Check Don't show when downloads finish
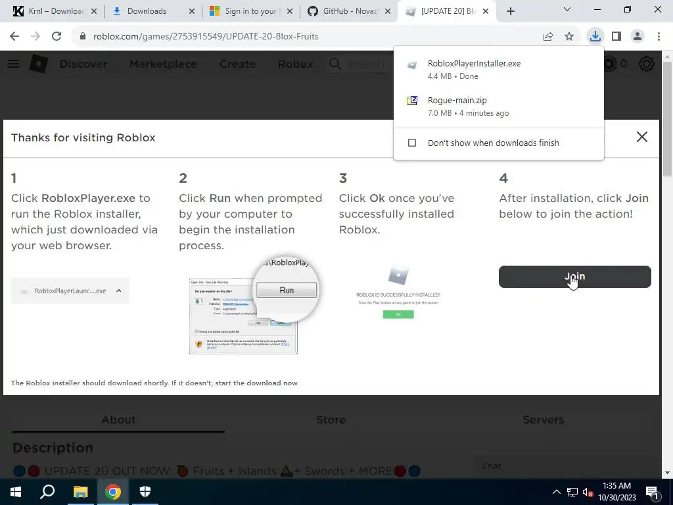Viewport: 673px width, 505px height. [412, 143]
